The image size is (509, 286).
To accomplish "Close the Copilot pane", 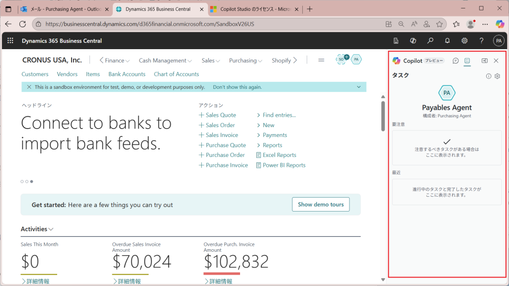I will [x=496, y=61].
